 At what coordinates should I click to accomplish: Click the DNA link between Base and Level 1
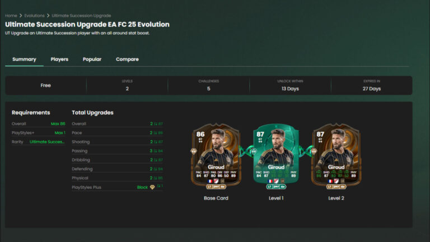246,151
